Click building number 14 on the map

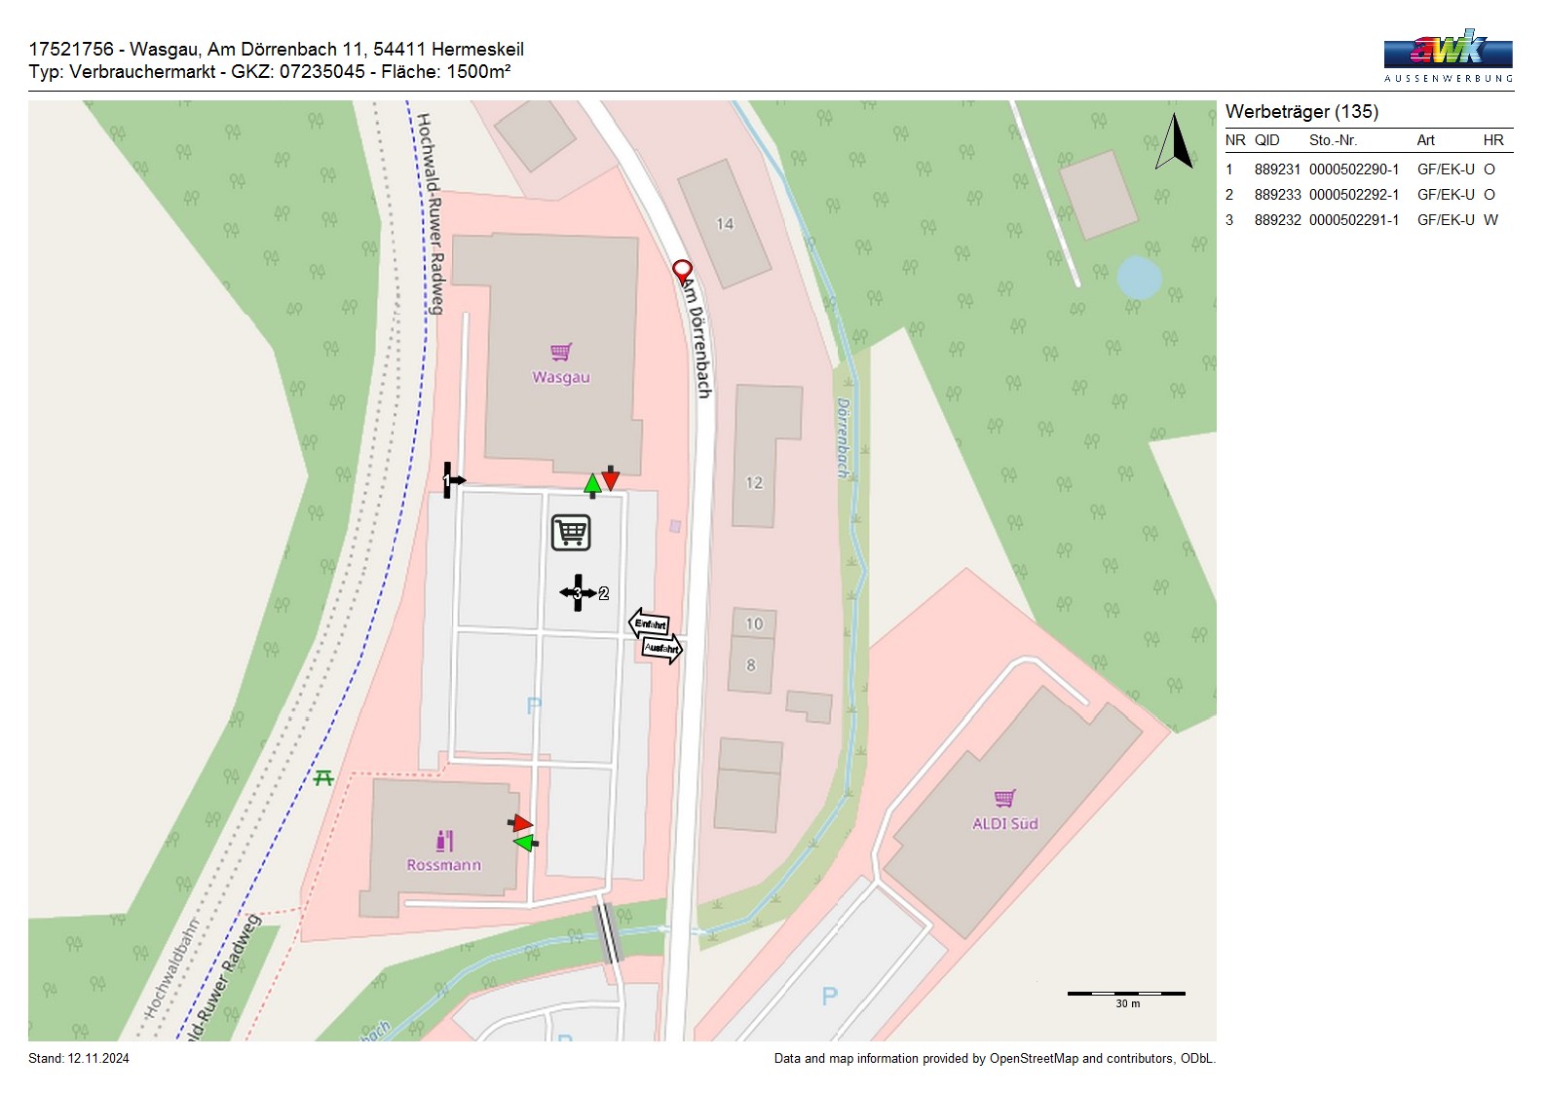coord(725,224)
